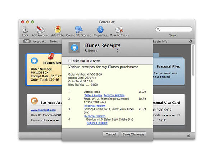The width and height of the screenshot is (214, 160).
Task: Click the Password field on Business Account card
Action: click(x=45, y=120)
